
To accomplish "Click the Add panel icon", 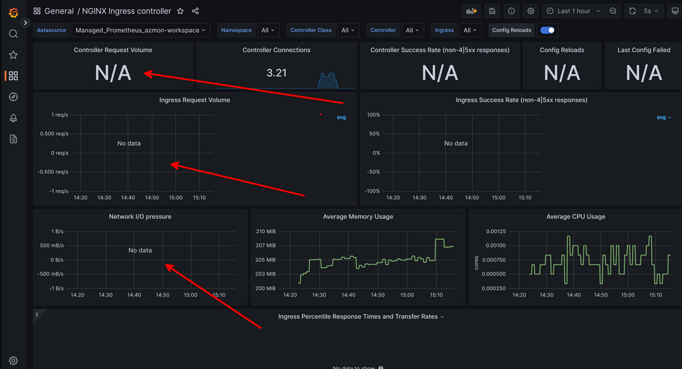I will click(x=471, y=11).
